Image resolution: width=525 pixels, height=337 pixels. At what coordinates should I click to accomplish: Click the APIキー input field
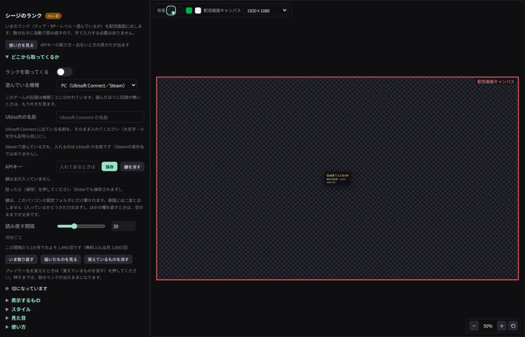coord(77,167)
